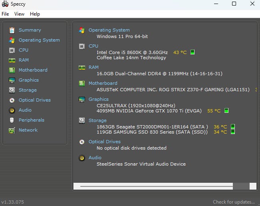Viewport: 260px width, 206px height.
Task: Click the version number v1.33.075
Action: pos(13,202)
